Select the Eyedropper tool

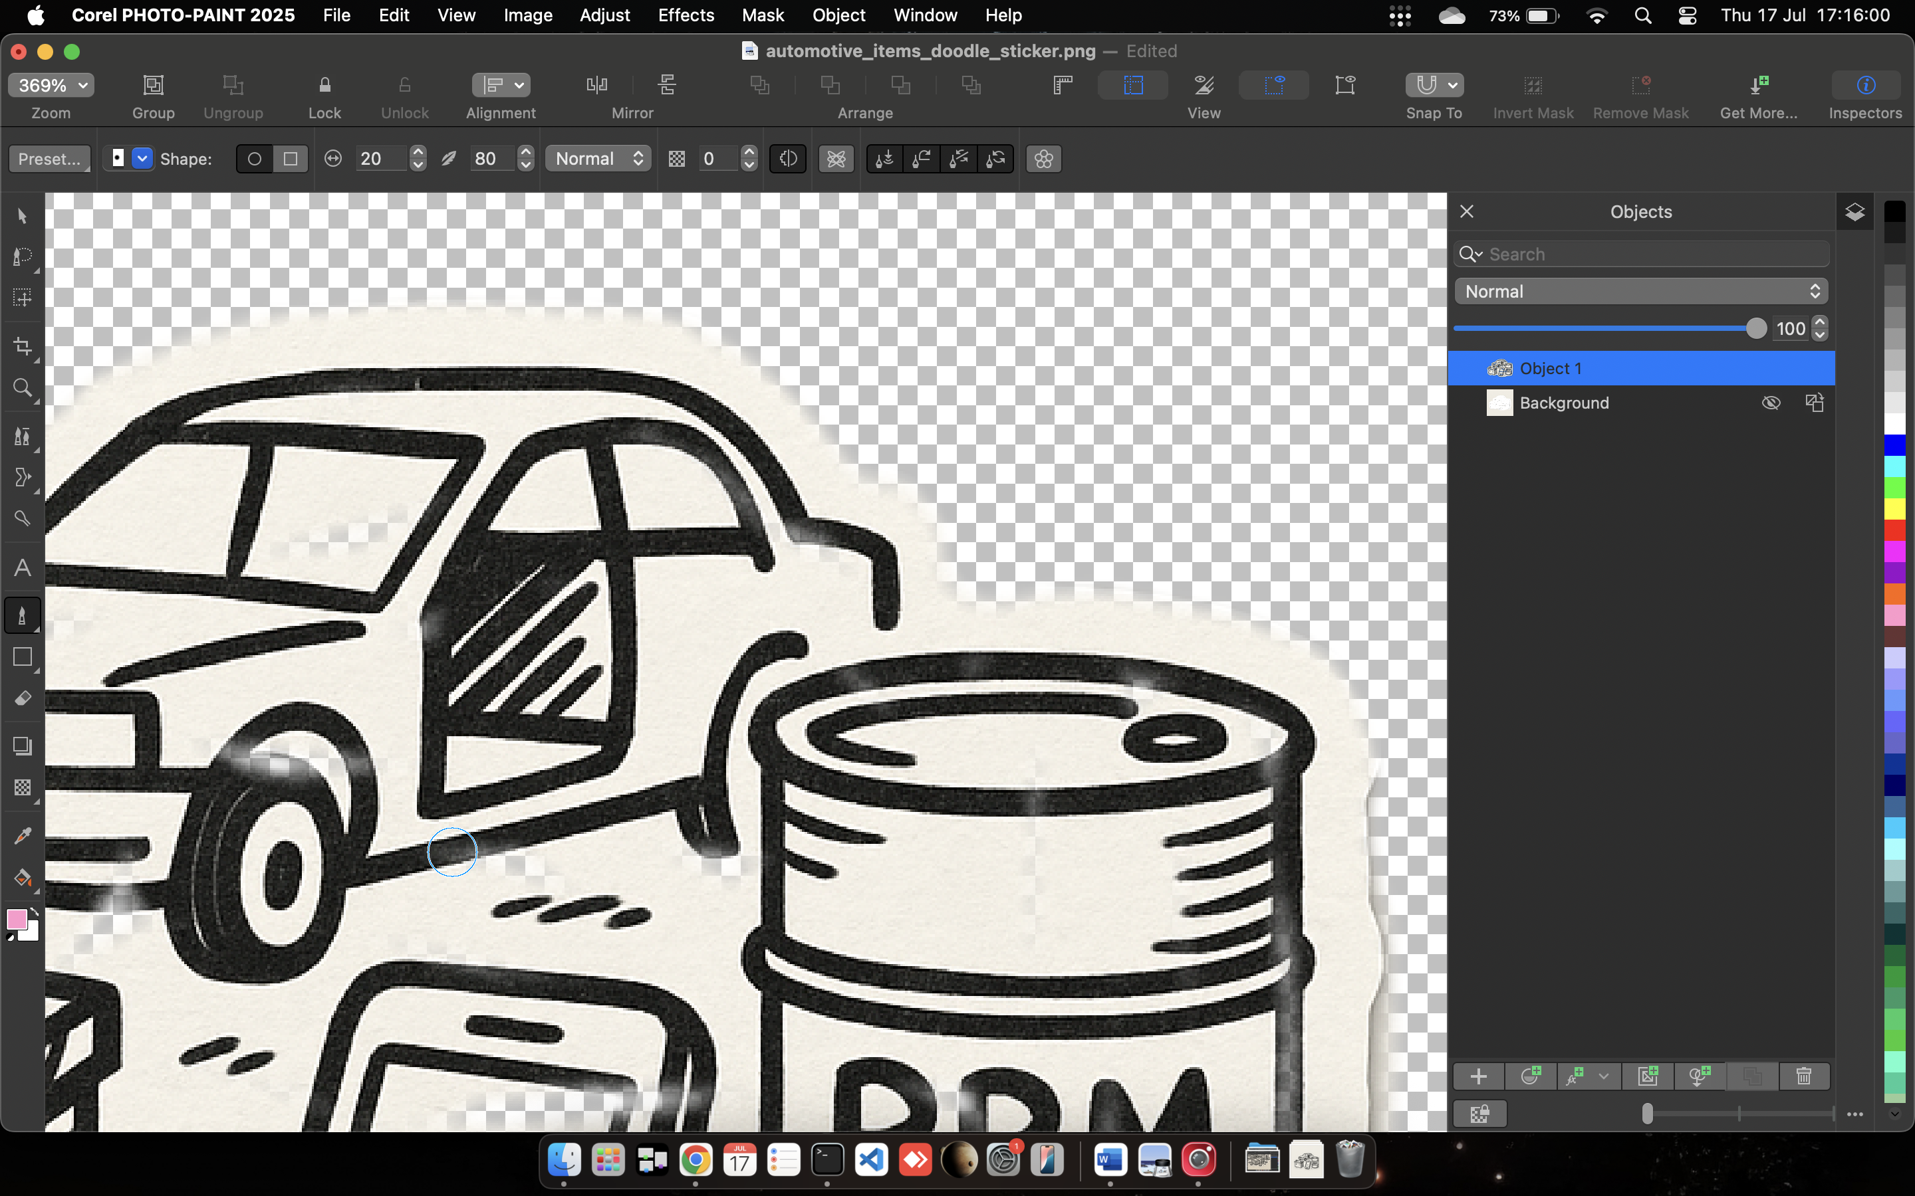coord(22,836)
